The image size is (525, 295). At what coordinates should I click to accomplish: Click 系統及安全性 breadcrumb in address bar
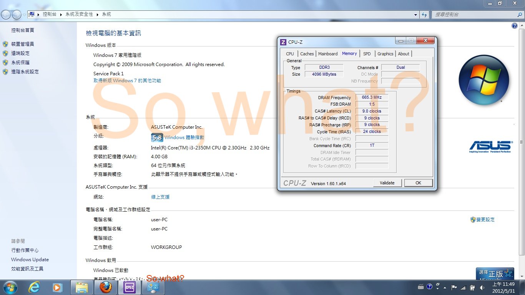79,14
